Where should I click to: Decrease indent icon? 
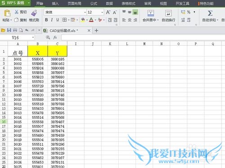[x=110, y=20]
